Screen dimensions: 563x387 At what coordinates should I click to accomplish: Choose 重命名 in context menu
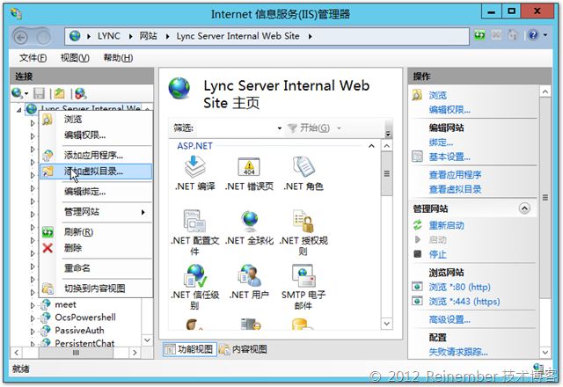(96, 267)
